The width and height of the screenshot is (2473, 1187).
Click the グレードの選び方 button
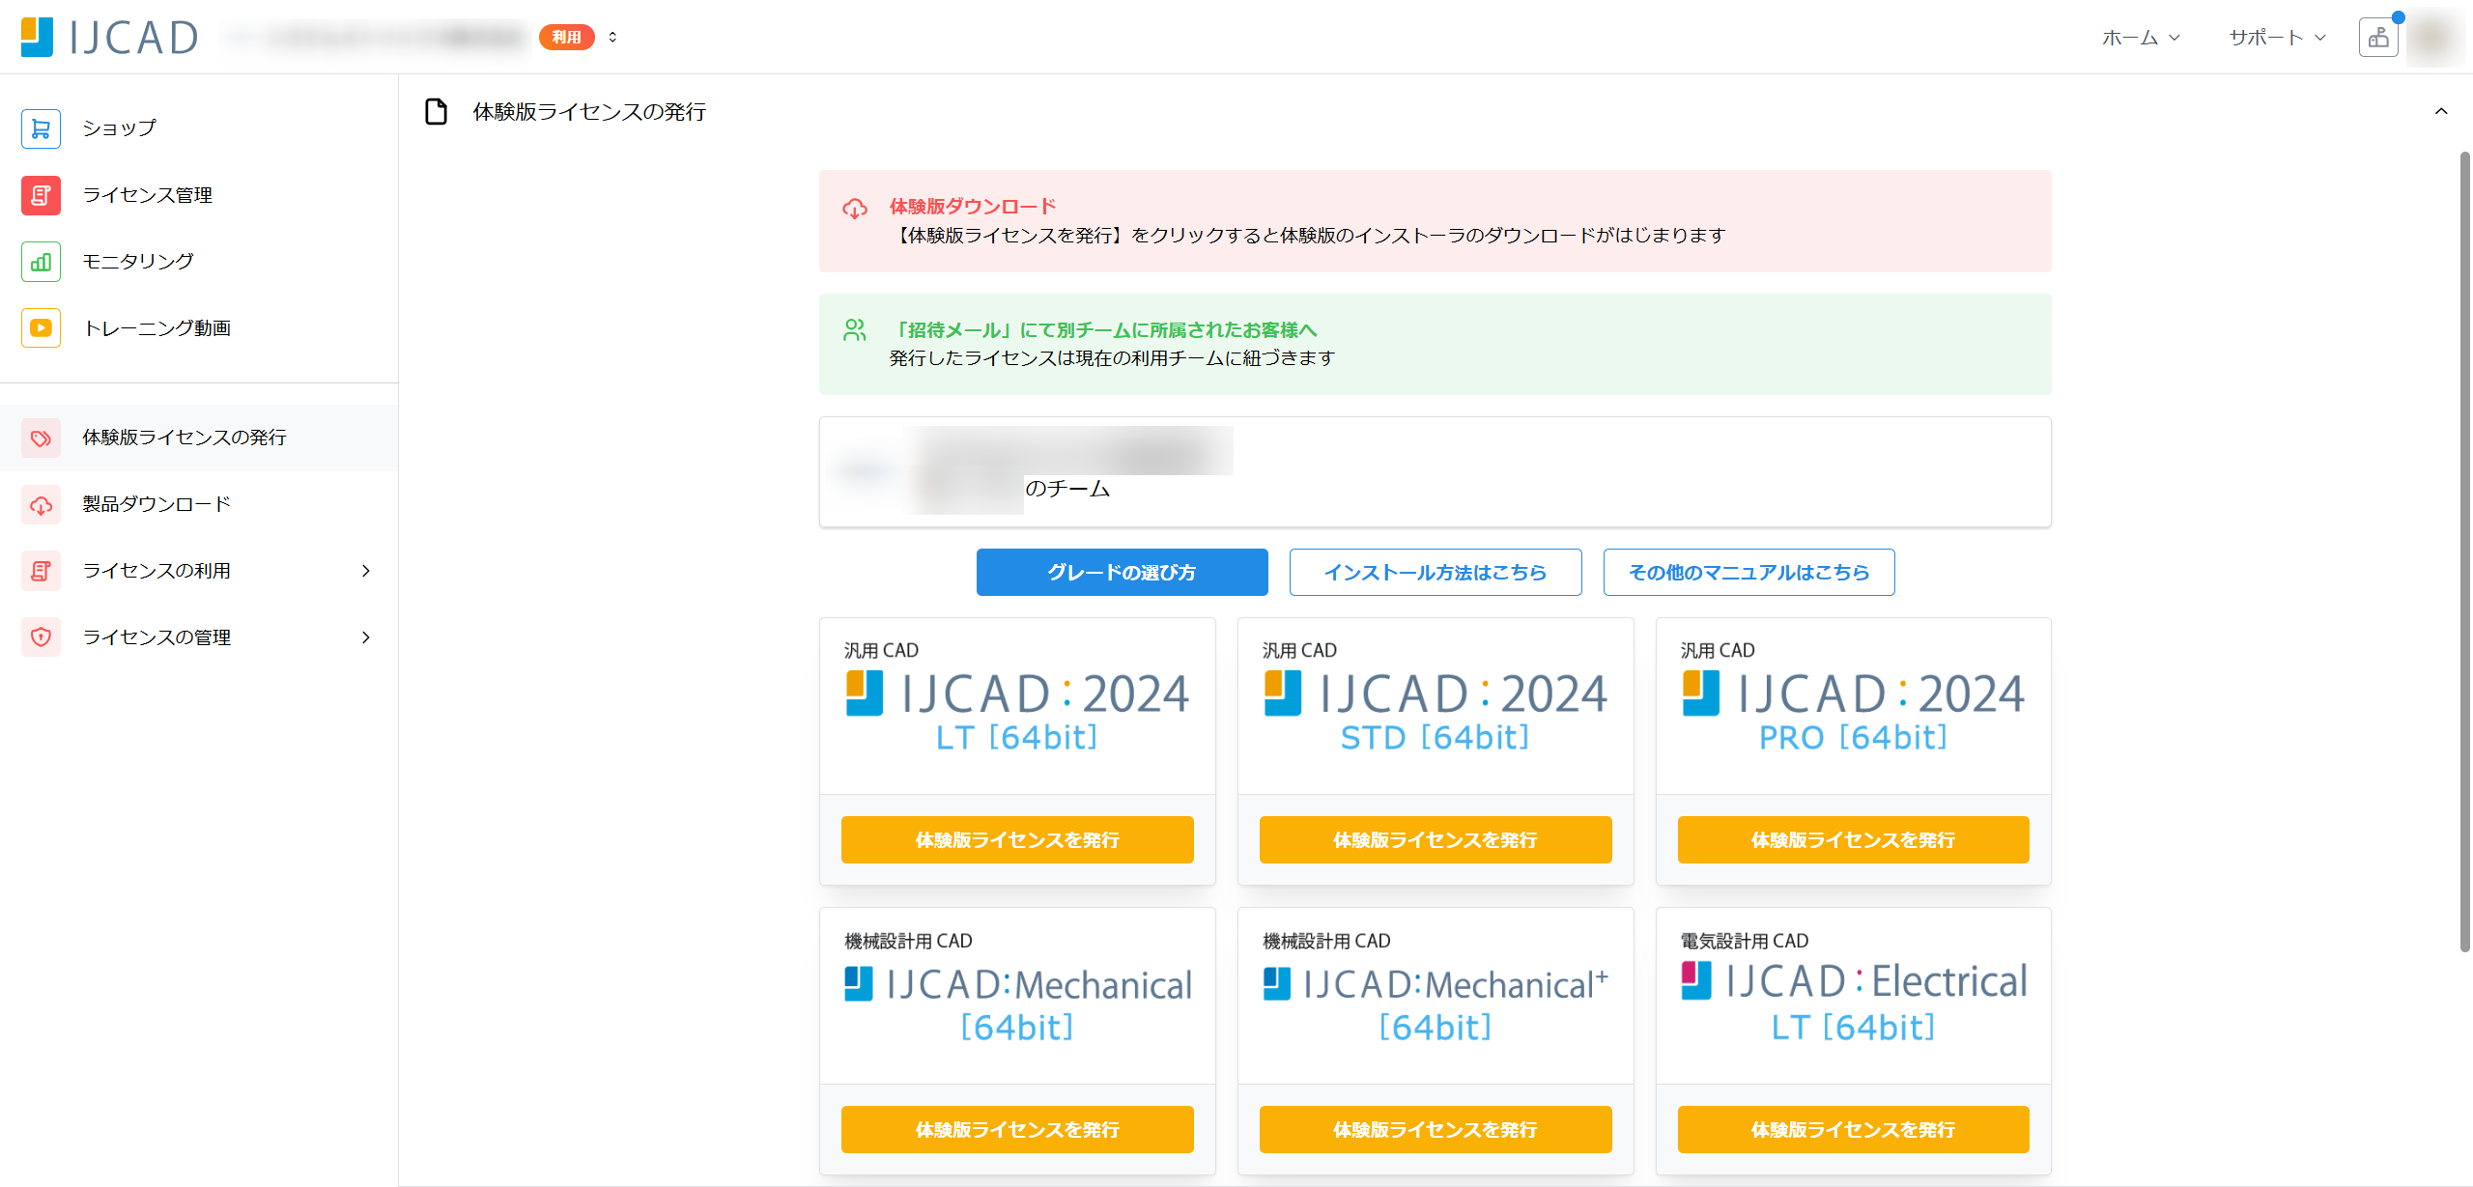point(1122,573)
